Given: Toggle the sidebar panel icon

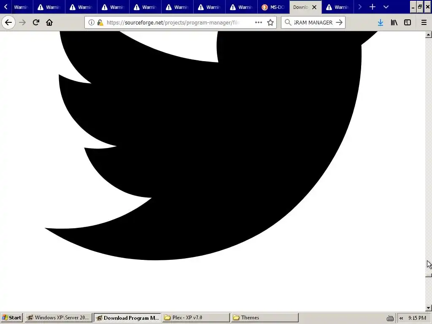Looking at the screenshot, I should [x=408, y=22].
